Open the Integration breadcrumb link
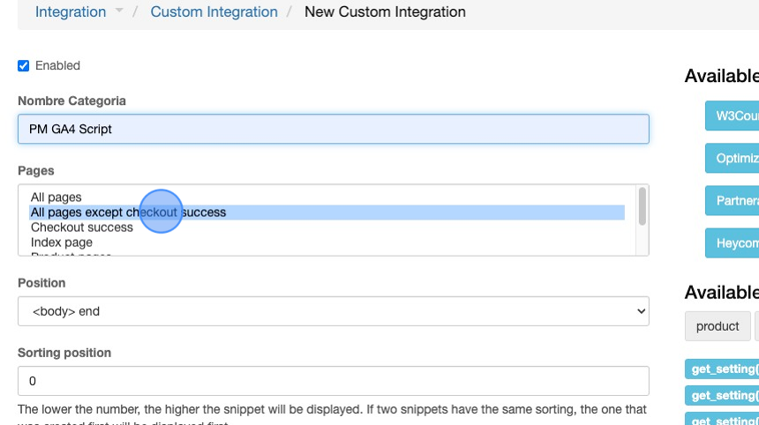The image size is (759, 425). coord(70,12)
